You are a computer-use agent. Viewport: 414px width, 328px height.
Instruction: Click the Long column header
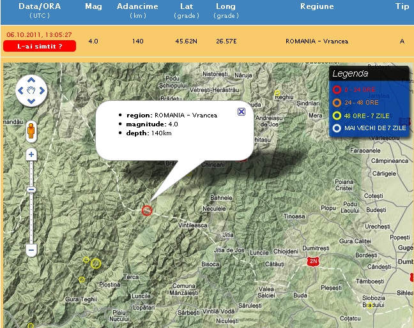226,6
